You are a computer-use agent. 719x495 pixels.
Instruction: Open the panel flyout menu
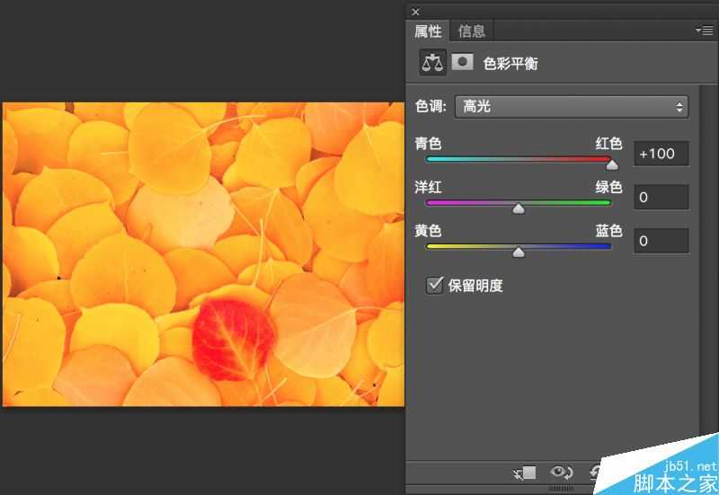(704, 31)
